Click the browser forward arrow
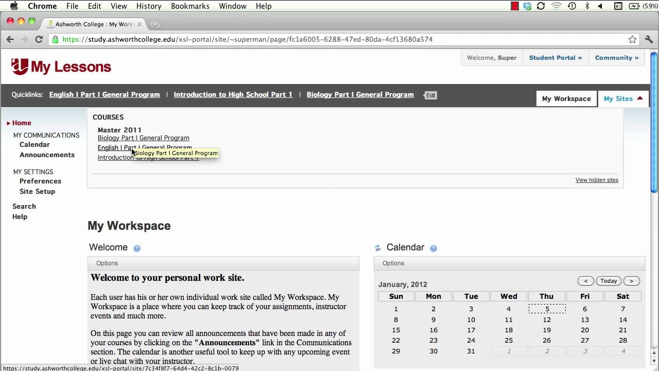659x371 pixels. [x=24, y=39]
